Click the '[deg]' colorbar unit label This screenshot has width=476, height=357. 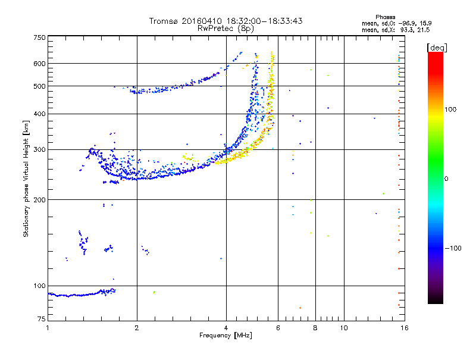[437, 48]
